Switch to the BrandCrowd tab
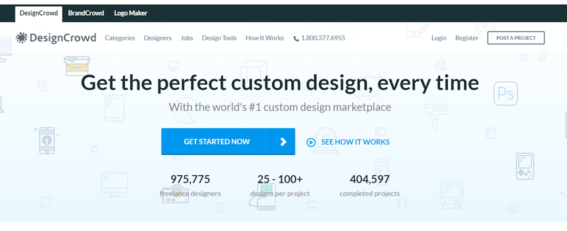 point(86,13)
